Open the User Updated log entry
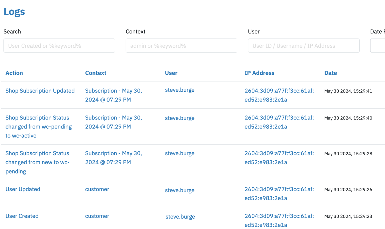Screen dimensions: 385x229 23,189
